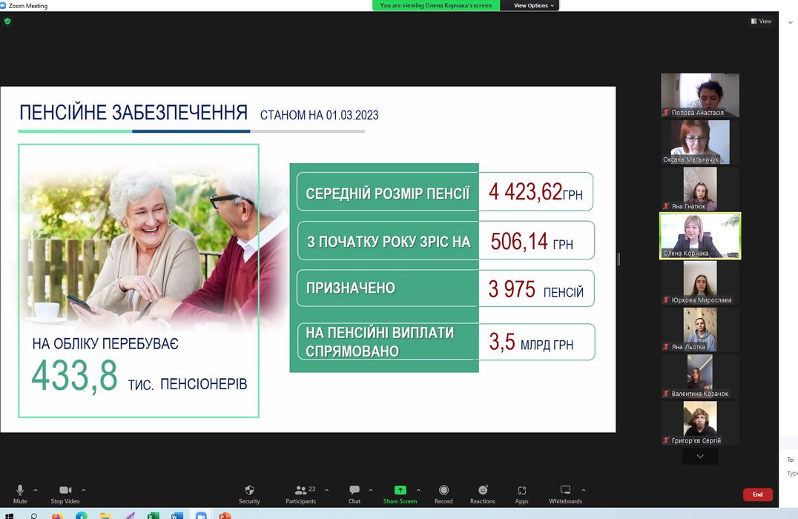Open Excel from the Windows taskbar

(x=153, y=515)
